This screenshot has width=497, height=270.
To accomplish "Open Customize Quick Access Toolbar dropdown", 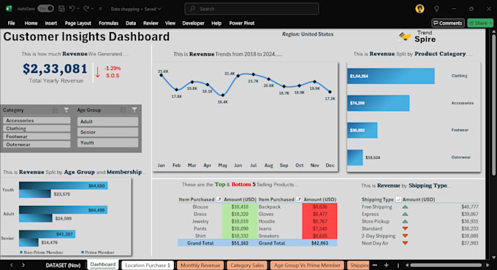I will [100, 9].
